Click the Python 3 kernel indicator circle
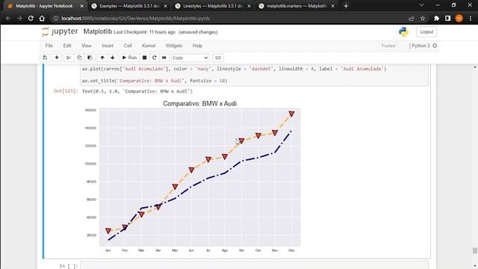 435,46
